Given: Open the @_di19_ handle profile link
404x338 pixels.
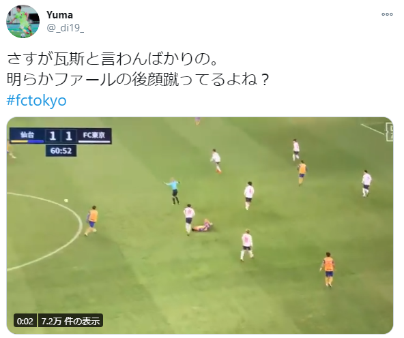Looking at the screenshot, I should click(66, 27).
